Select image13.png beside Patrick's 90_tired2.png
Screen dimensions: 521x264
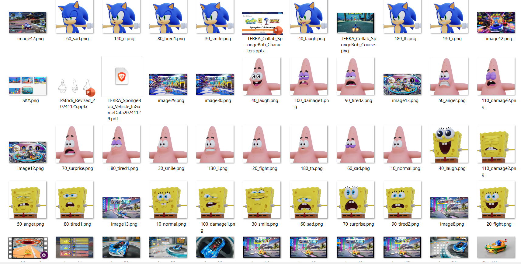[402, 84]
